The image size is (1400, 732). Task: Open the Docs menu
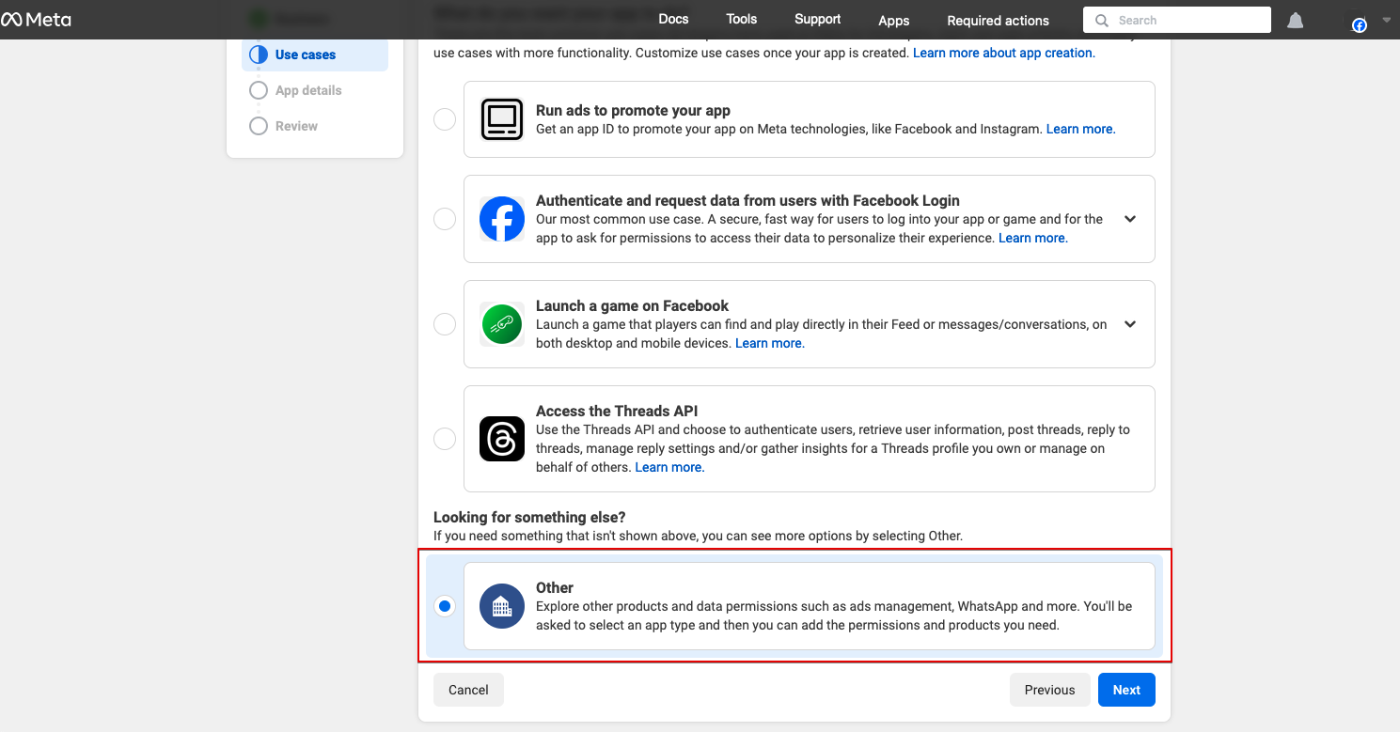[673, 20]
